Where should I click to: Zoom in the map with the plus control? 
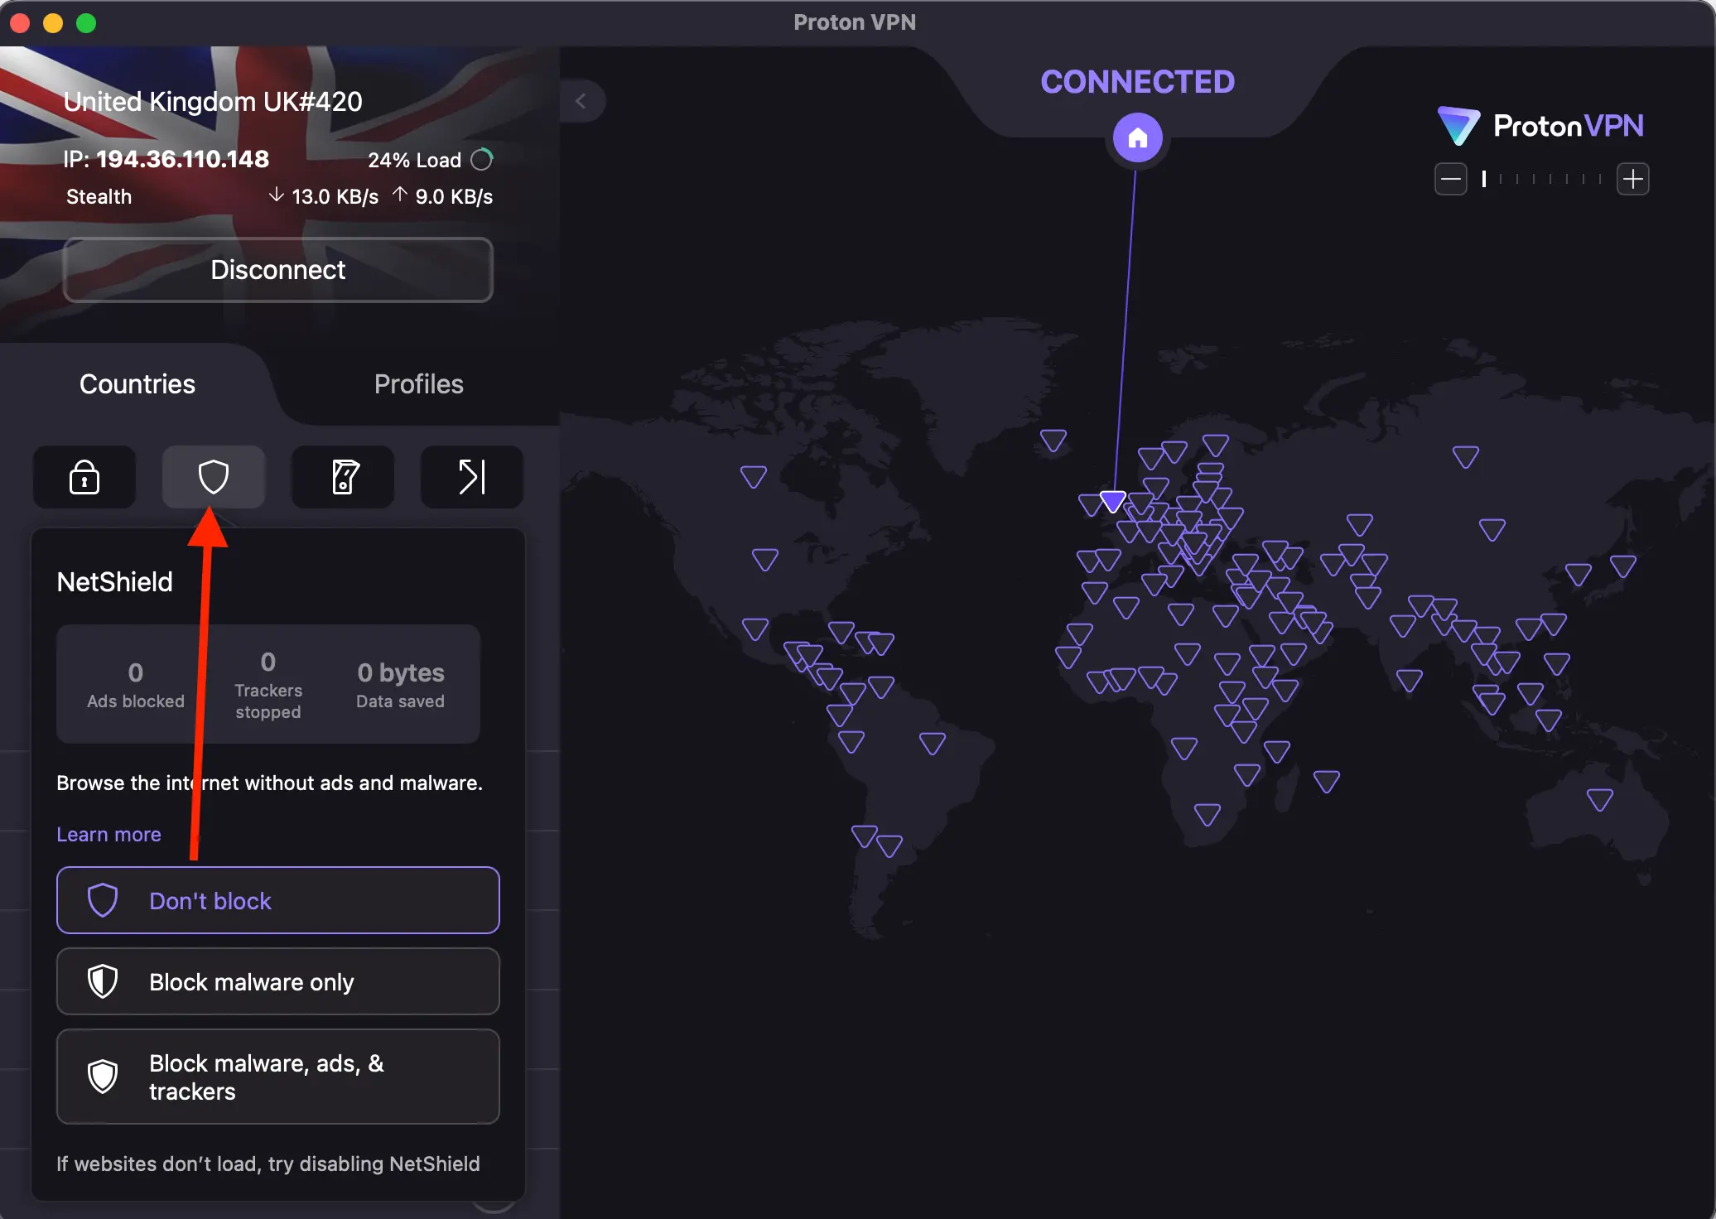[1633, 178]
